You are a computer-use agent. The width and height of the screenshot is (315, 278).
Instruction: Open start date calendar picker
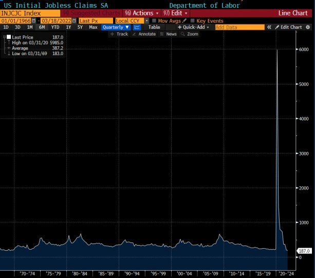[x=33, y=20]
